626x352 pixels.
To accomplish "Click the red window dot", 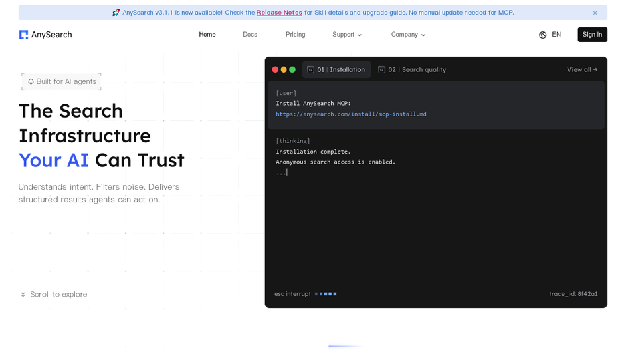I will [x=275, y=69].
